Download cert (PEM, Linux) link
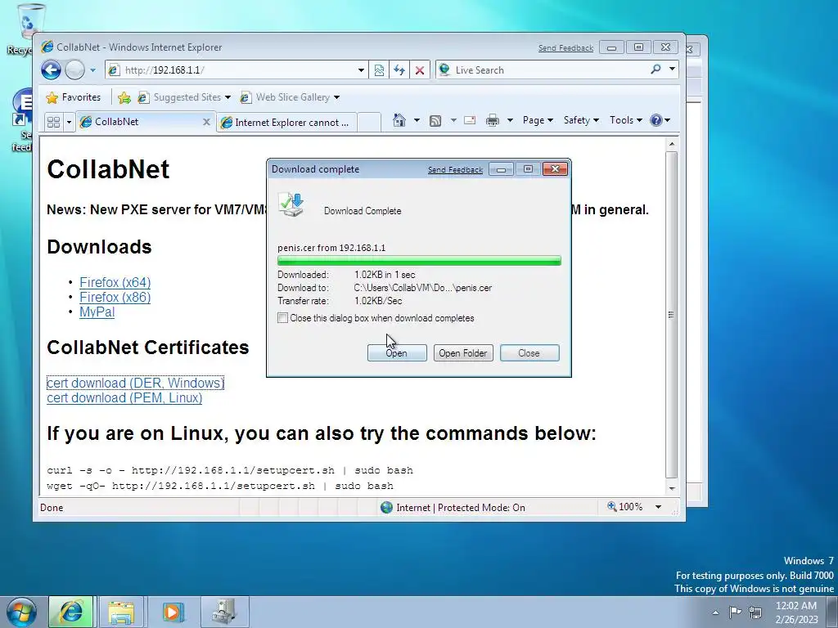Image resolution: width=838 pixels, height=628 pixels. 124,398
